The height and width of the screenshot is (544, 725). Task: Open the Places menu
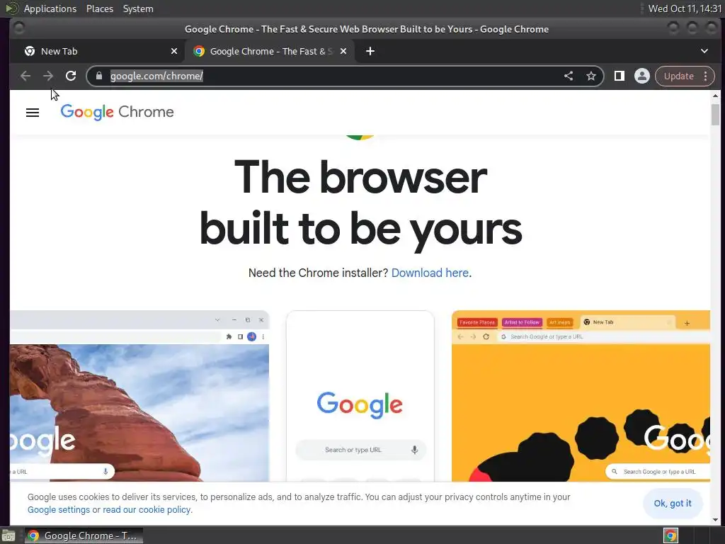100,8
